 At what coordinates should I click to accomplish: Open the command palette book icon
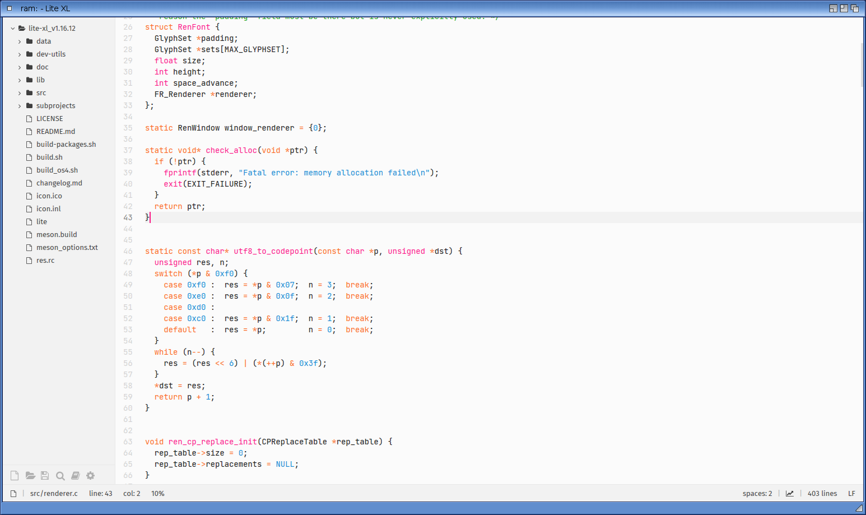(x=75, y=476)
